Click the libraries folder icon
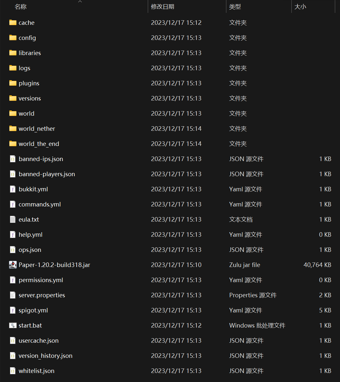The image size is (340, 382). tap(13, 53)
